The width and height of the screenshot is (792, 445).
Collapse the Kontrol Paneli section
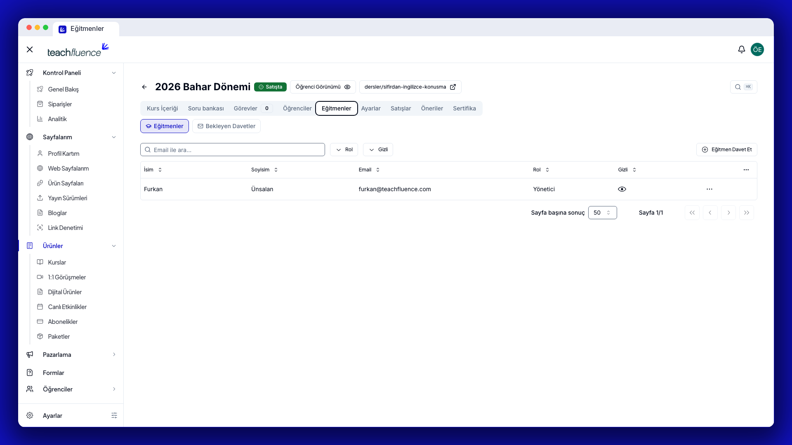tap(114, 73)
